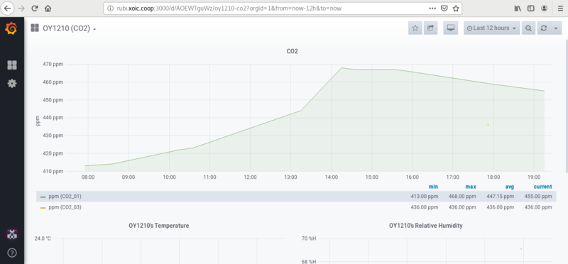Reload the page in the browser
The width and height of the screenshot is (568, 264).
click(35, 8)
